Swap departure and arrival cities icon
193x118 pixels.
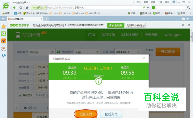click(x=59, y=52)
